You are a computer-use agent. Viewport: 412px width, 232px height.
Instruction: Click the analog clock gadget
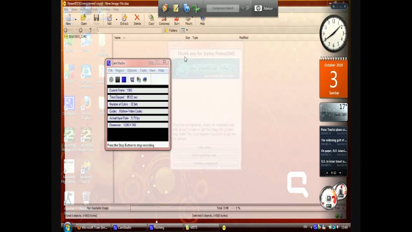pos(333,34)
